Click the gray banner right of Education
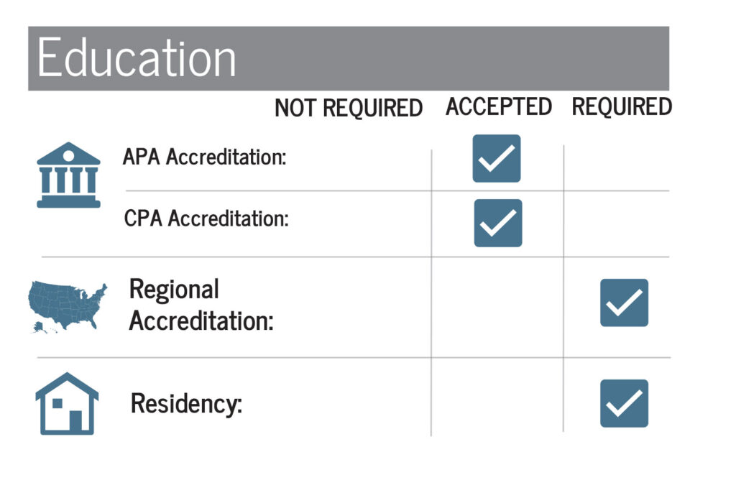The image size is (736, 493). point(453,58)
